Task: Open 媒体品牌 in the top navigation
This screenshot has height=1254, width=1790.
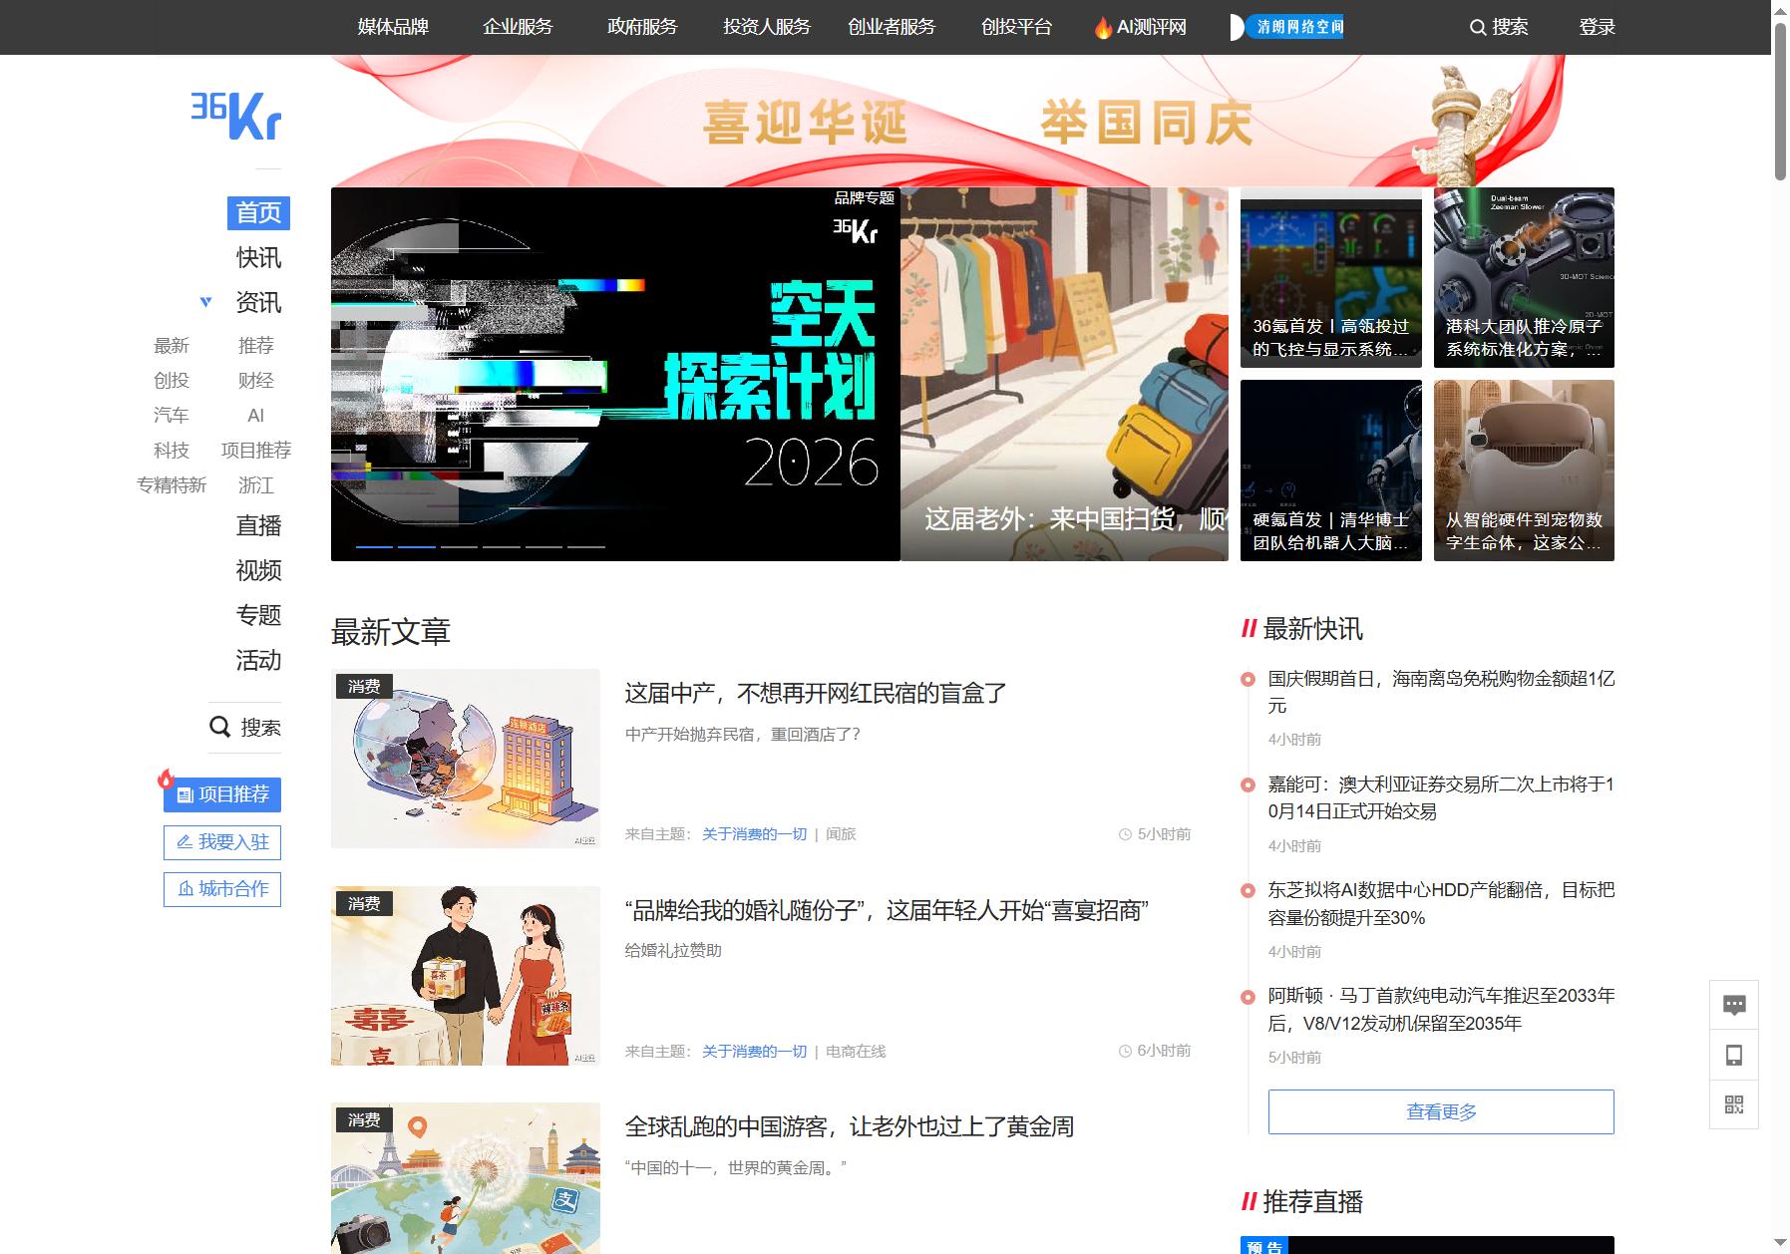Action: [393, 27]
